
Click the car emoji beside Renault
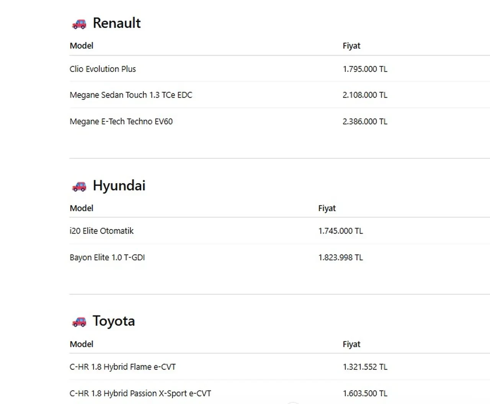pyautogui.click(x=79, y=24)
